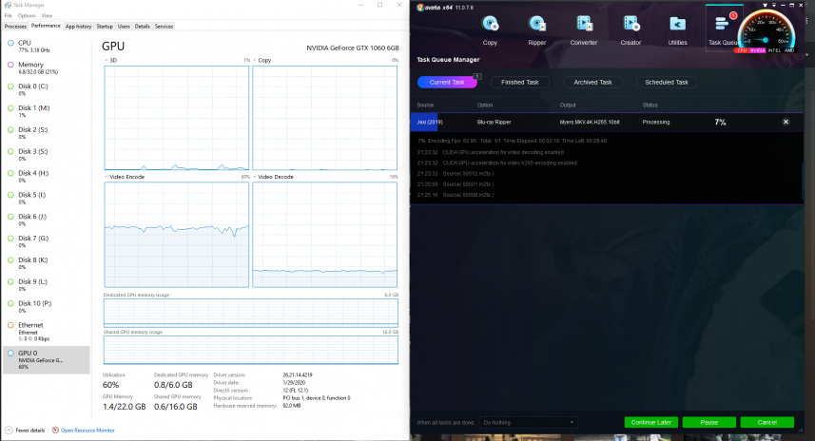815x441 pixels.
Task: Select GPU 0 in the performance sidebar
Action: 47,359
